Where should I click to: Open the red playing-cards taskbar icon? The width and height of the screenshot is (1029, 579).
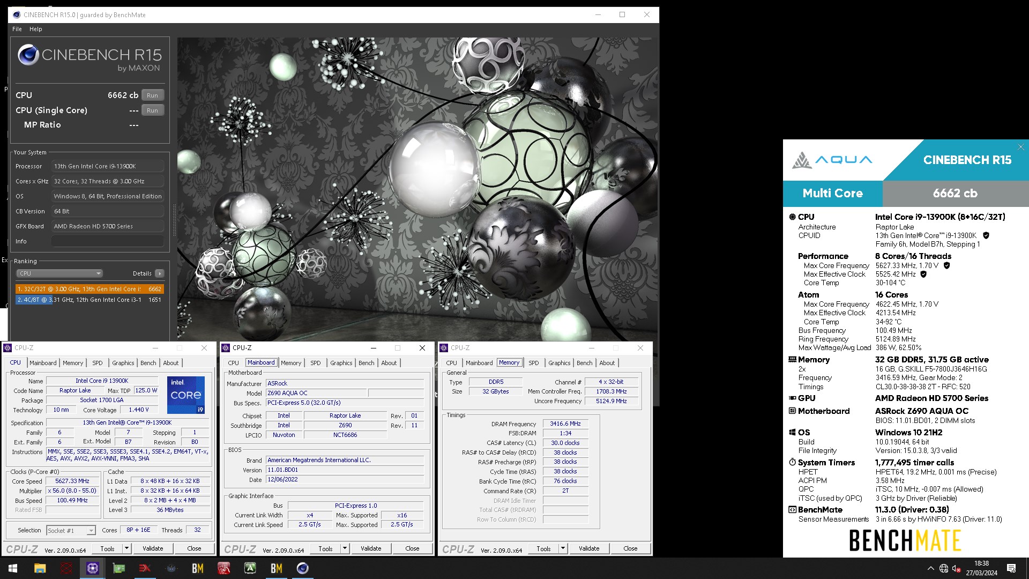tap(224, 568)
